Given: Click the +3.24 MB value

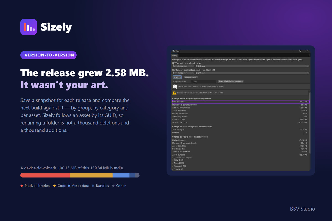Looking at the screenshot, I should (x=303, y=140).
